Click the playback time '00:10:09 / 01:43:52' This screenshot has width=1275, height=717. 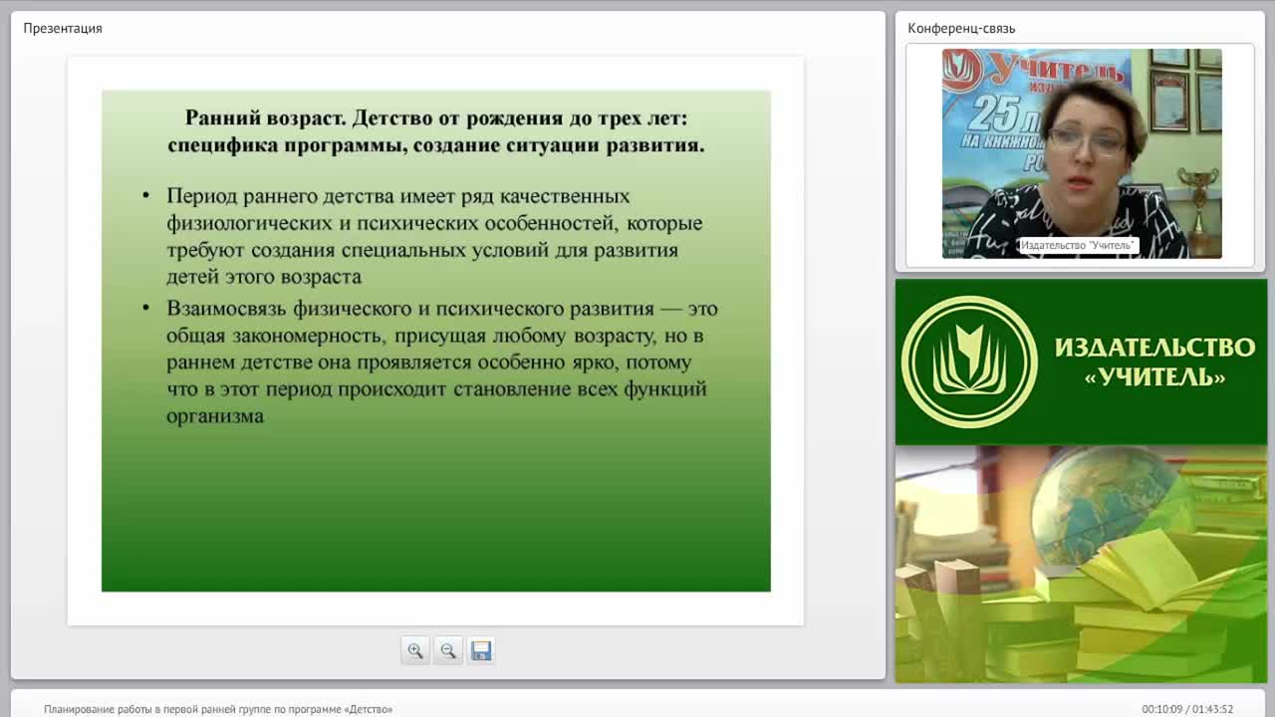1187,709
